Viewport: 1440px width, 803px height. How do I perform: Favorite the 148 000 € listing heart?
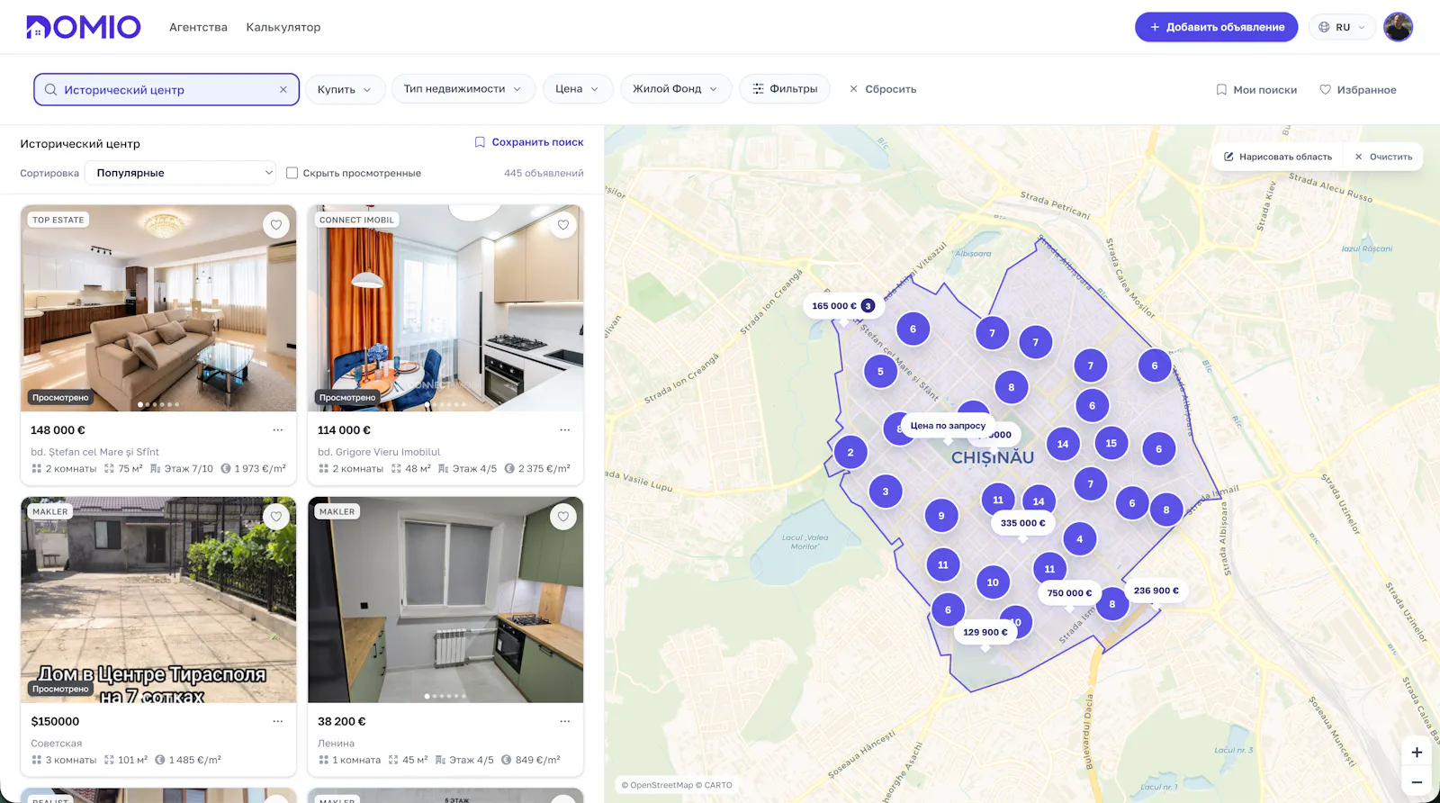click(276, 225)
